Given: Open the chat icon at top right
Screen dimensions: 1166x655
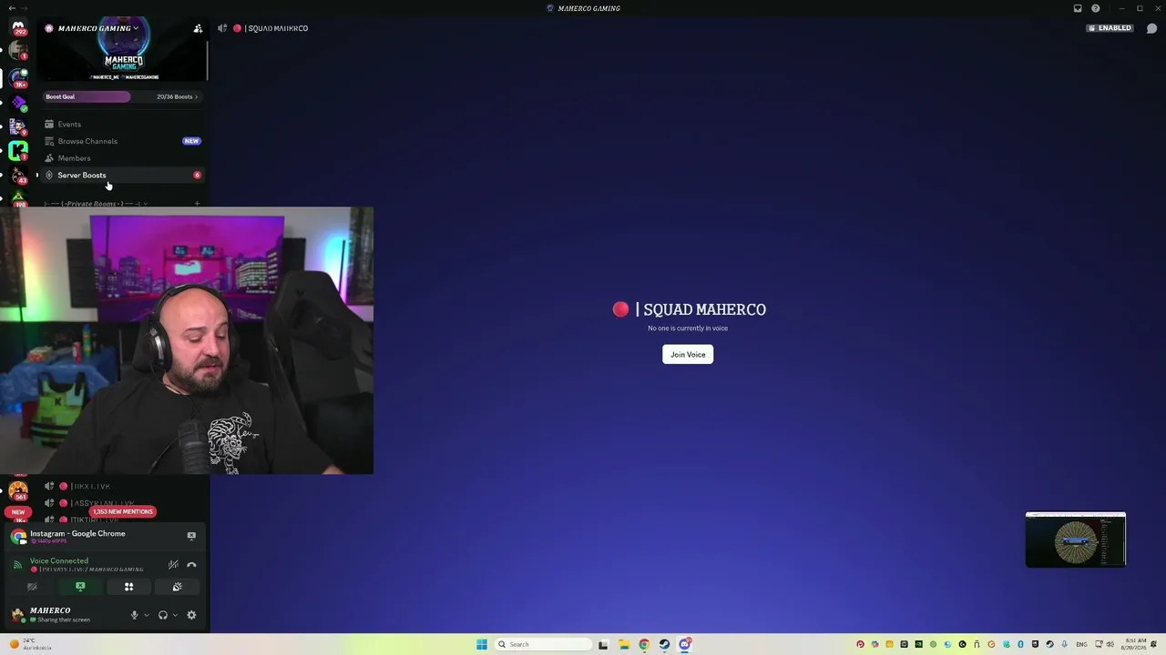Looking at the screenshot, I should (x=1151, y=28).
